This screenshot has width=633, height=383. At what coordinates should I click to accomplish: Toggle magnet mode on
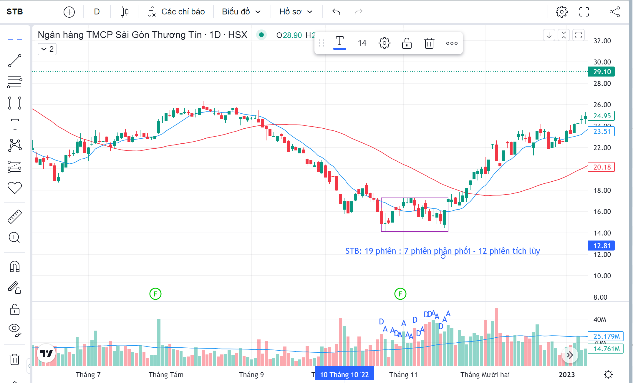point(15,267)
